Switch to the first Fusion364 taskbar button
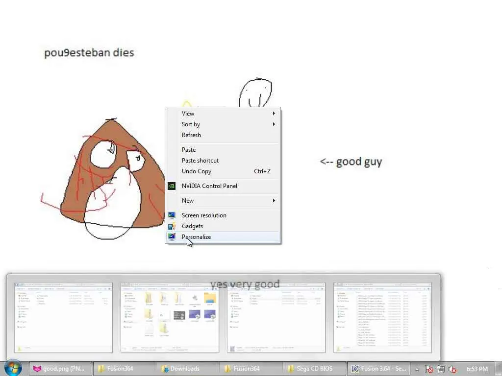Viewport: 502px width, 376px height. 124,369
